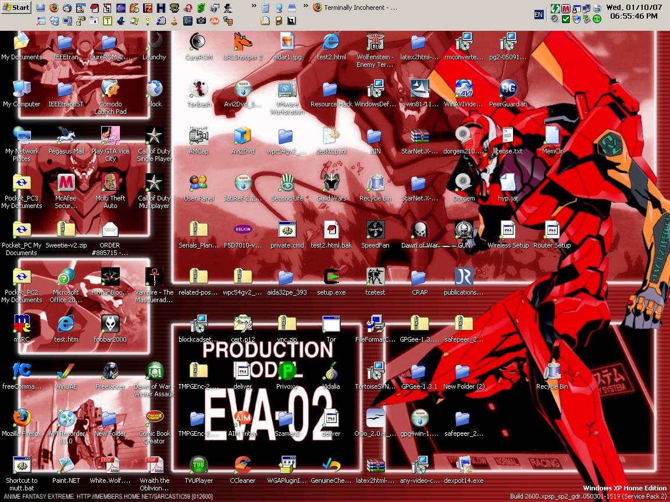670x502 pixels.
Task: Click the VLC cone in Quick Launch
Action: click(x=174, y=21)
